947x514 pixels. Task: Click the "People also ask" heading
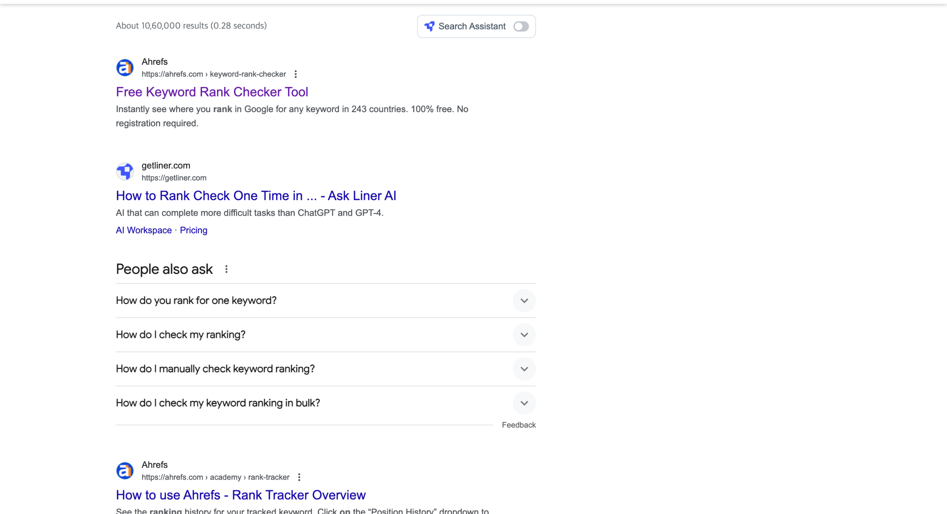coord(164,269)
